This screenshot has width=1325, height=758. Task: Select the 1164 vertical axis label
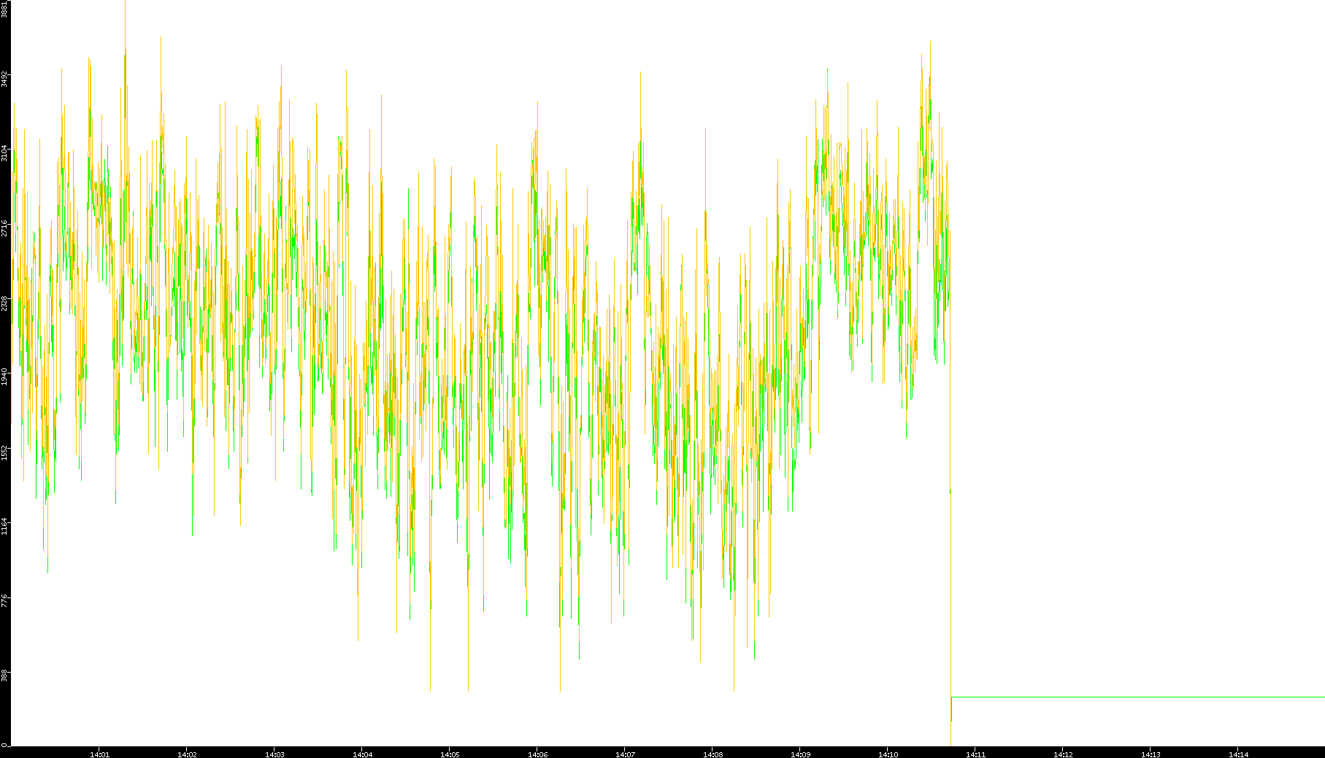[4, 526]
